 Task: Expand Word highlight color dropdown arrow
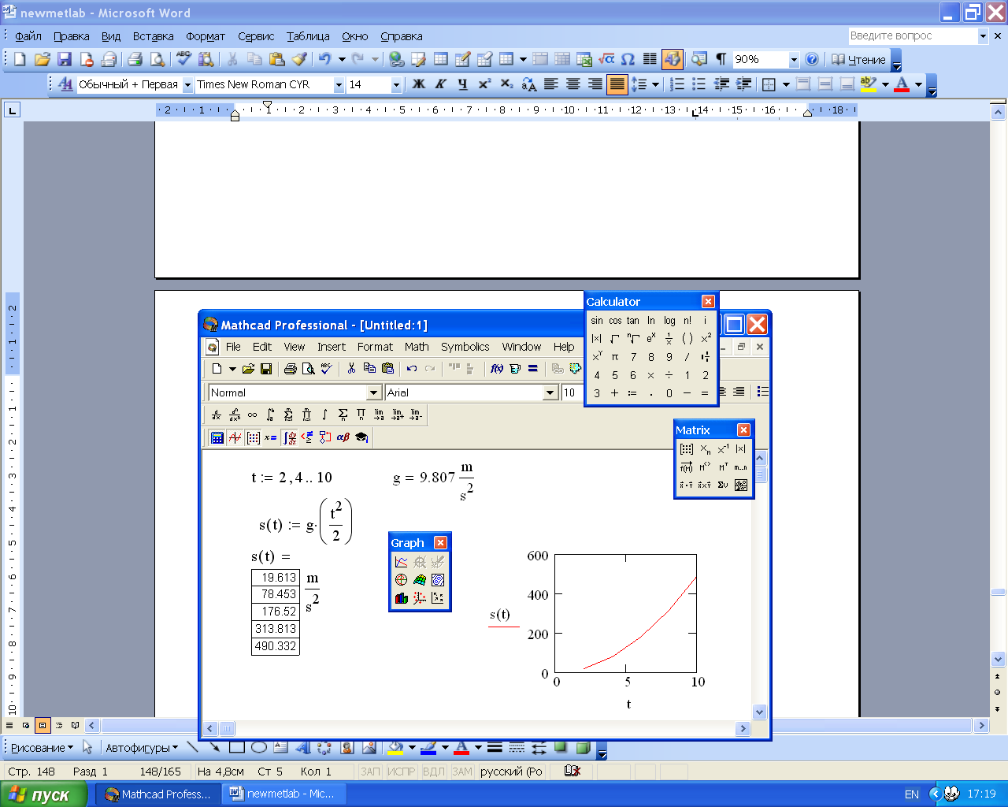click(885, 84)
